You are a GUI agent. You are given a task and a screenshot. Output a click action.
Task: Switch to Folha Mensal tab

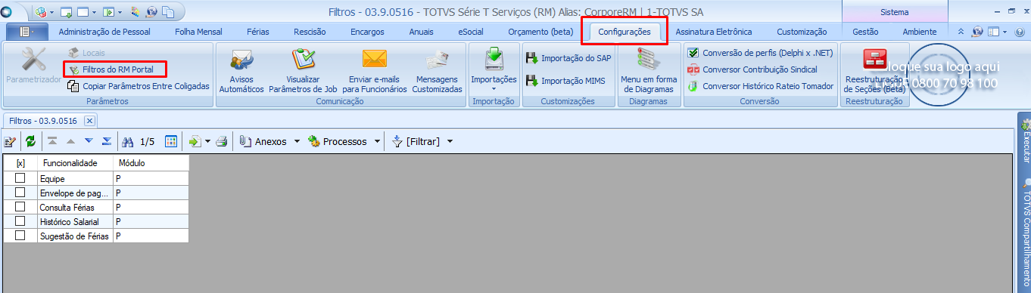tap(198, 32)
